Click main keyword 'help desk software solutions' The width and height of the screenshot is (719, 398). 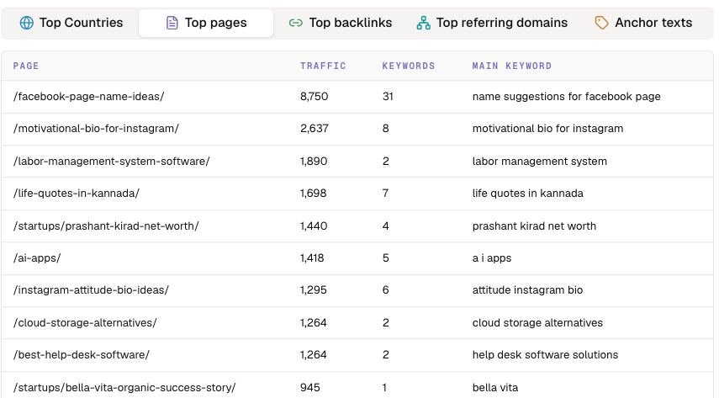[x=545, y=355]
